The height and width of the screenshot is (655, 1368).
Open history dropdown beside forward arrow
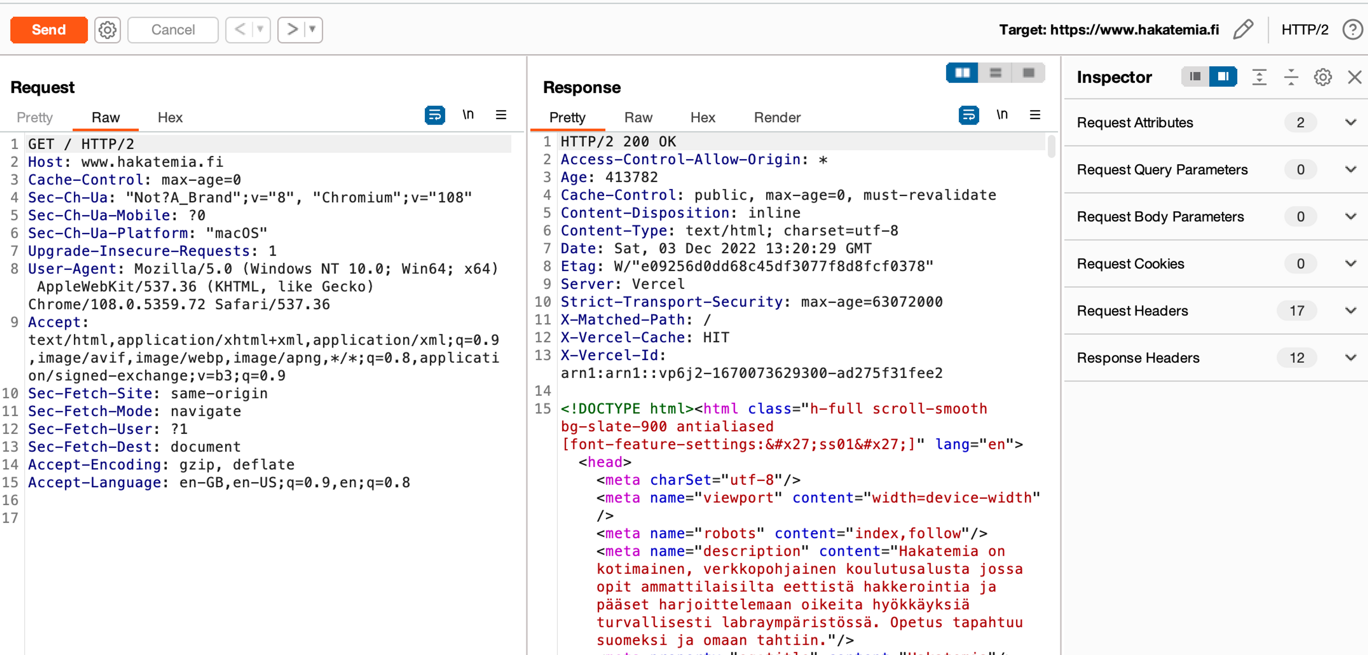pos(313,30)
